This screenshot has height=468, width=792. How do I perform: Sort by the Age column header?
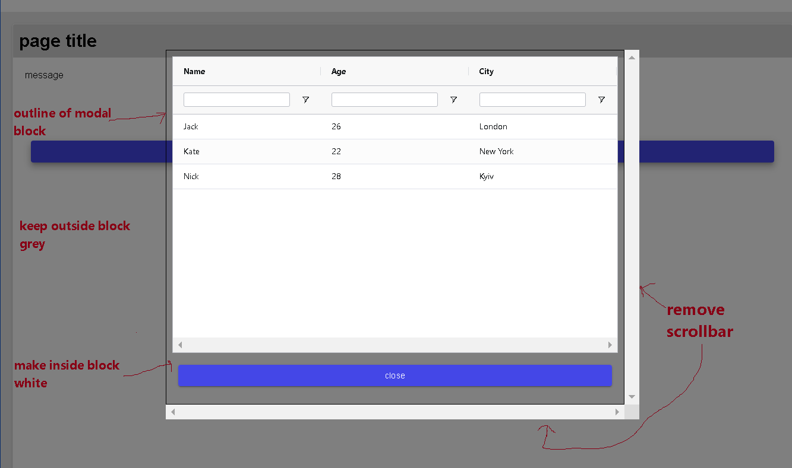[x=395, y=71]
